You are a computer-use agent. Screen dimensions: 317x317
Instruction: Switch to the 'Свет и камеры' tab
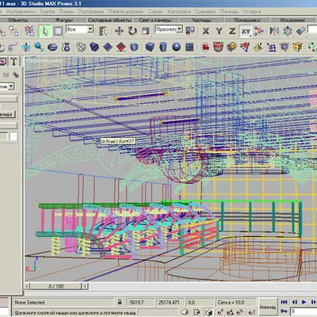155,20
